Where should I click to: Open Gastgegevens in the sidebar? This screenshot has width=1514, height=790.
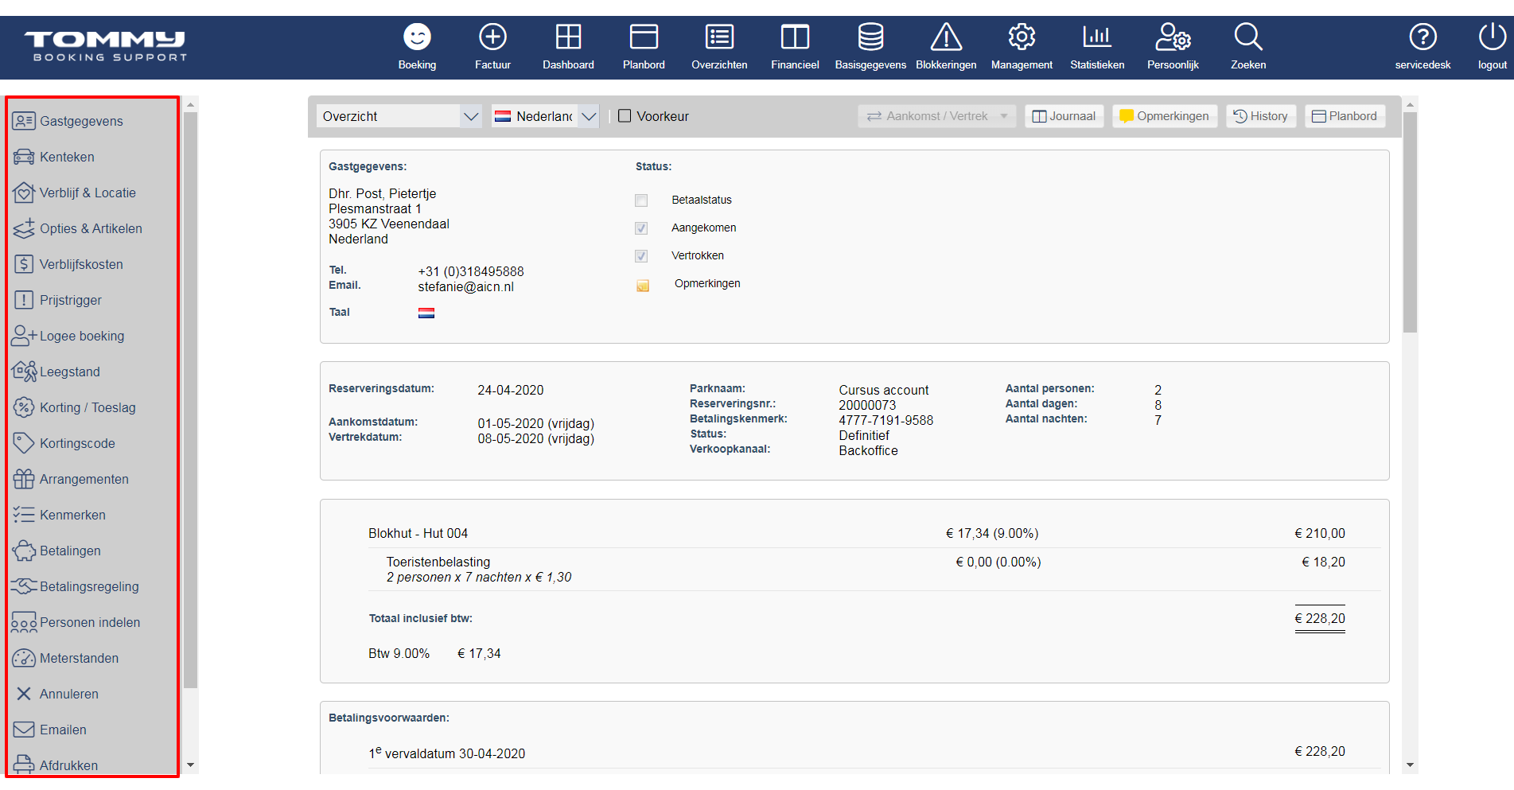coord(81,121)
